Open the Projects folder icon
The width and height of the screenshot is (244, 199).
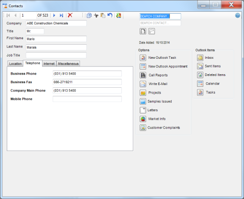[143, 93]
